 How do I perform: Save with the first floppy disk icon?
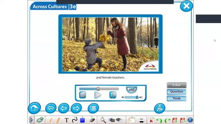(175, 120)
